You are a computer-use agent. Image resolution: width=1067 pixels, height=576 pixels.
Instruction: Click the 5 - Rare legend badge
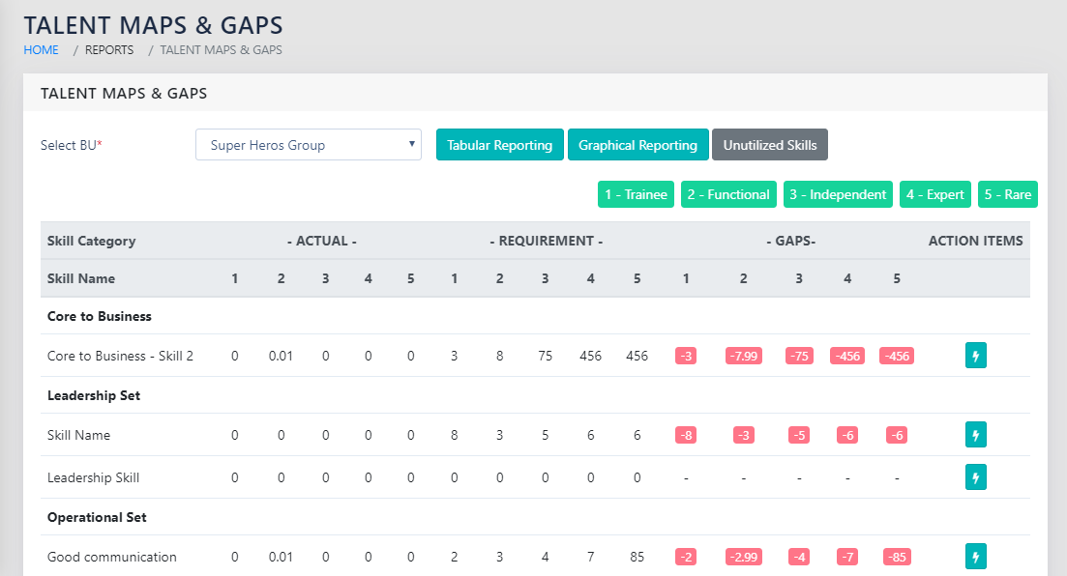1007,194
